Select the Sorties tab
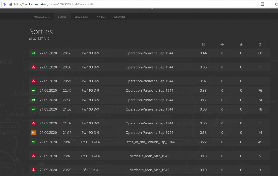 pos(62,17)
